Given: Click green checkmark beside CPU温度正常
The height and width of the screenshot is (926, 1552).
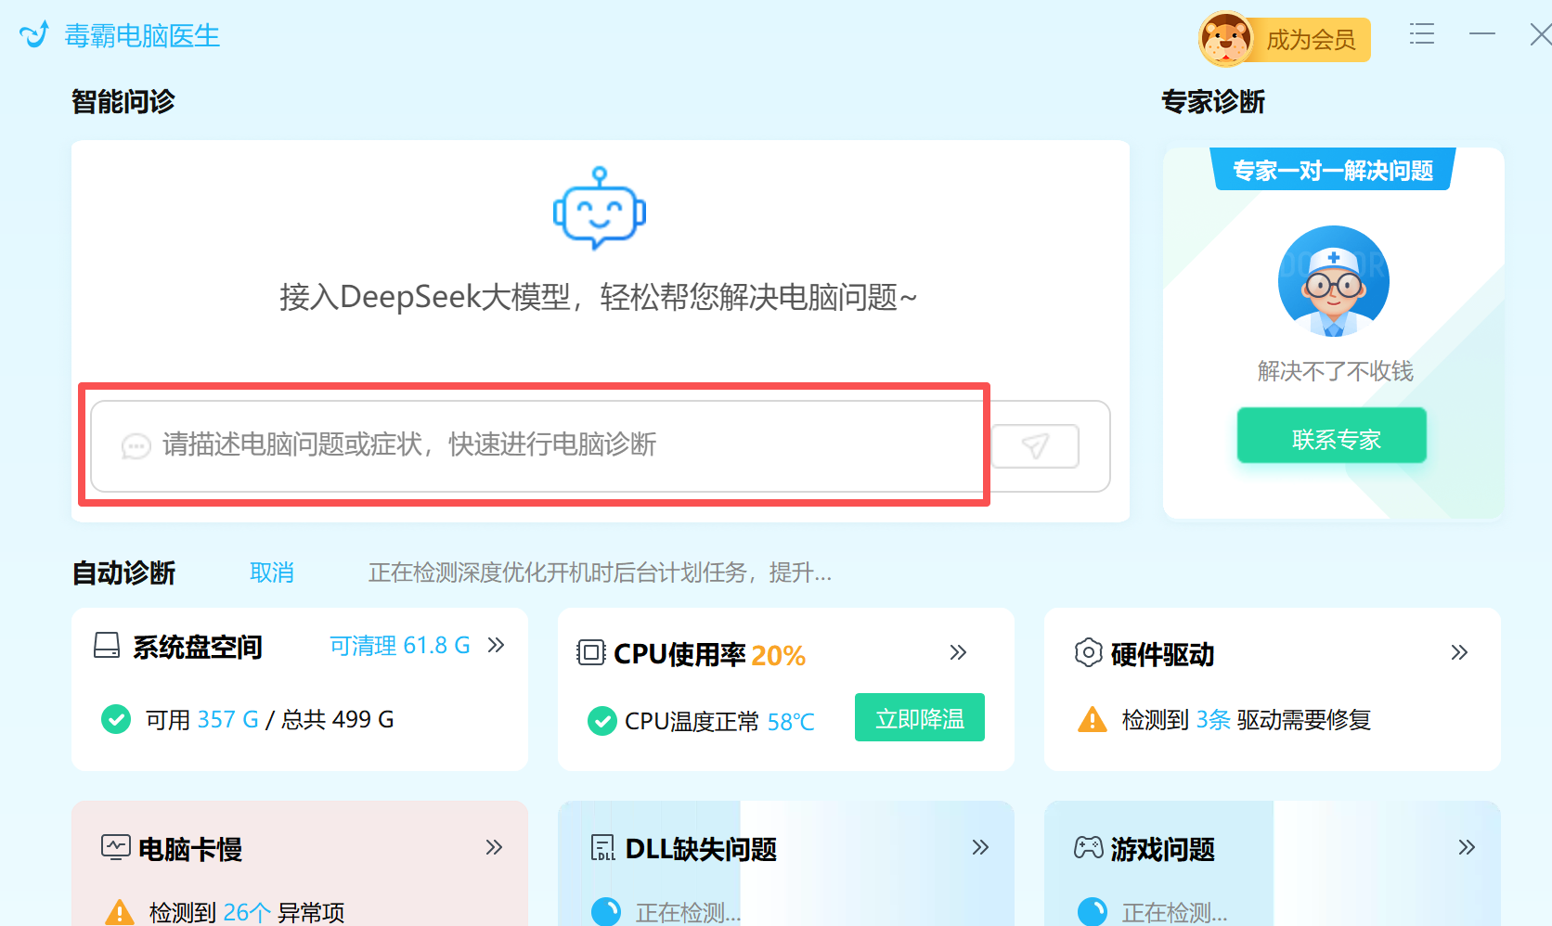Looking at the screenshot, I should [x=602, y=721].
